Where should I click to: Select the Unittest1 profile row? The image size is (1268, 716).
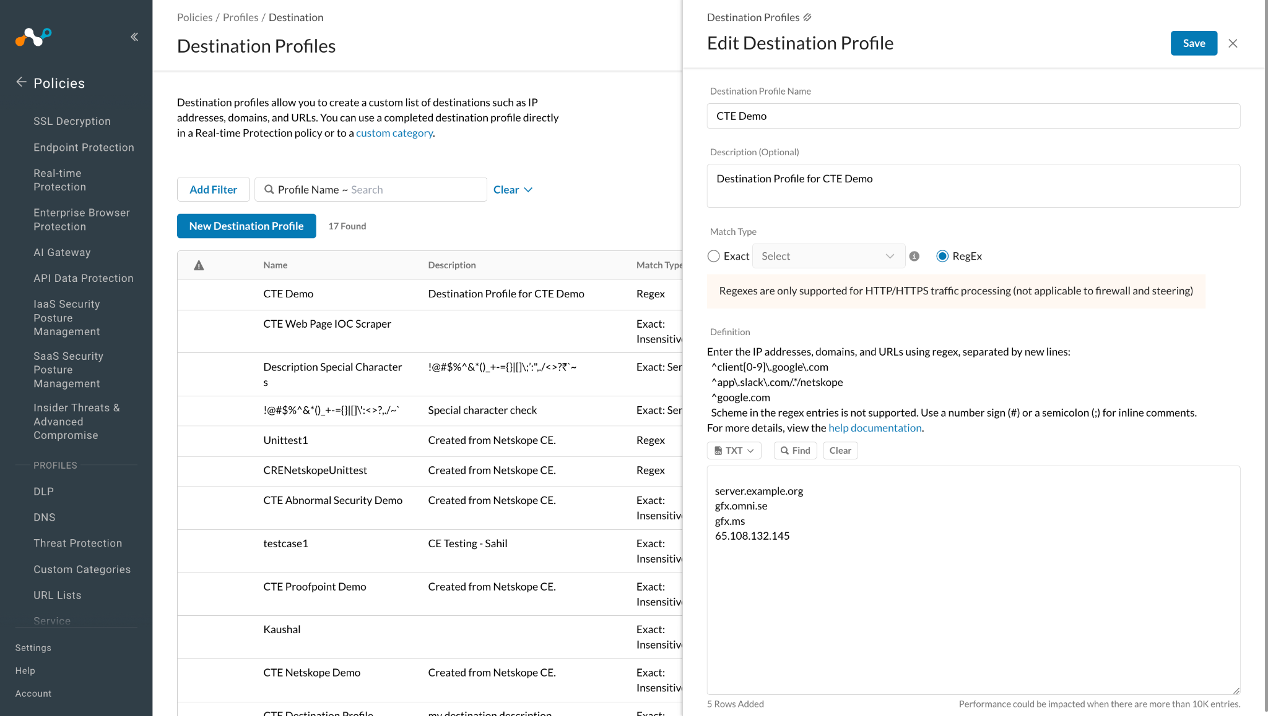coord(430,441)
